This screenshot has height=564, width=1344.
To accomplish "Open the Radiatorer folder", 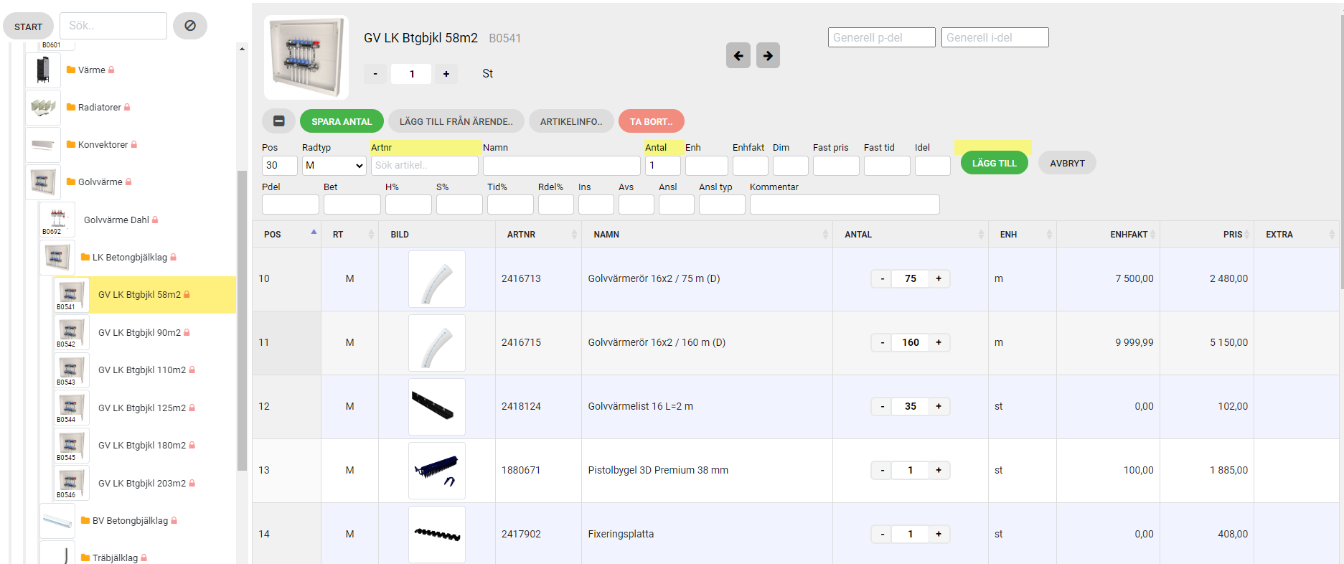I will (99, 108).
